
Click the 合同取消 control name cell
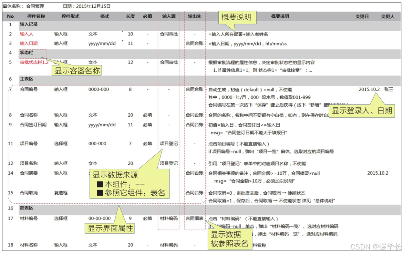29,193
